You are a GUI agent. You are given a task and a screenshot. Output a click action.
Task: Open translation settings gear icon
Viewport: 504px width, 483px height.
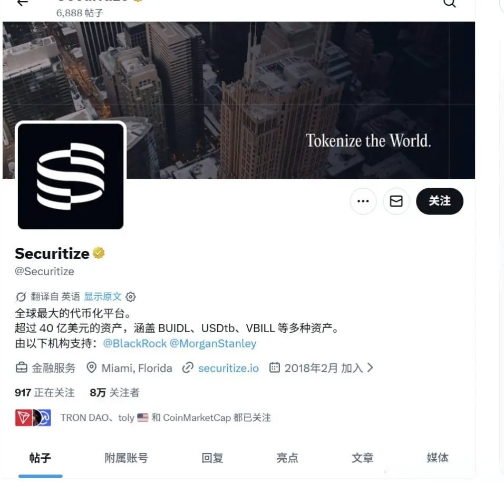tap(131, 296)
